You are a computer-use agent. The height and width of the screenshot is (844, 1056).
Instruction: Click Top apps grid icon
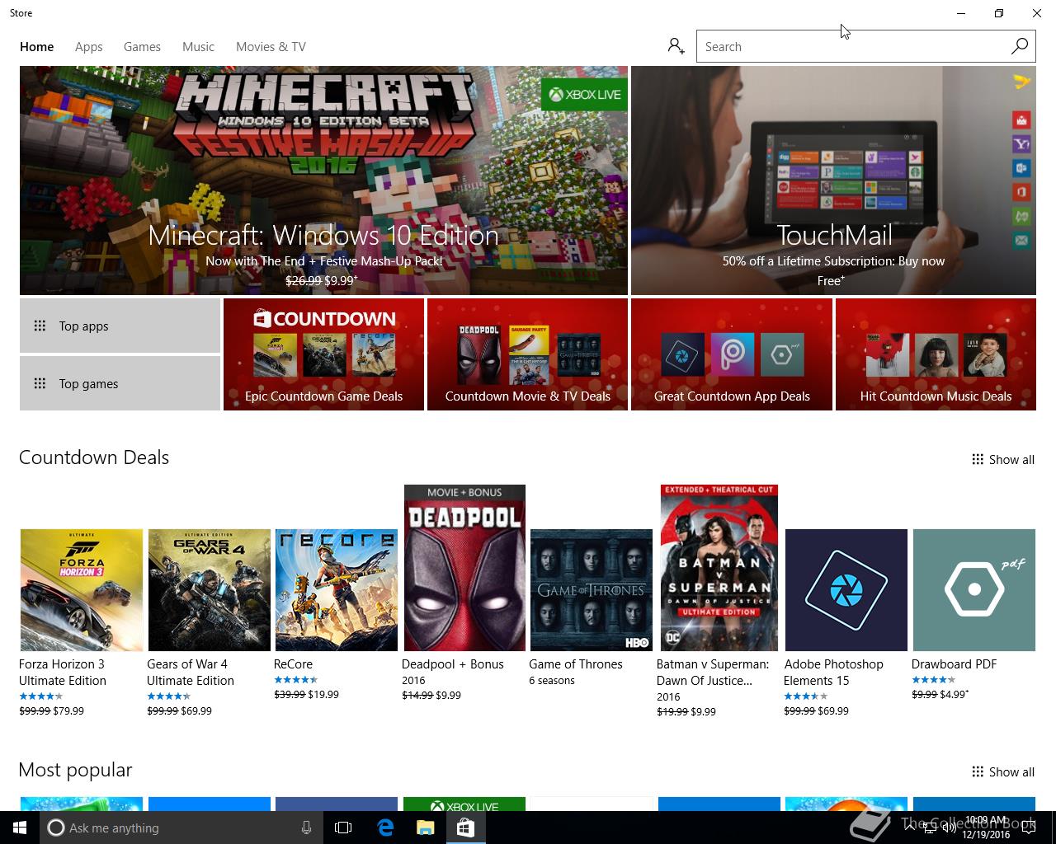point(40,326)
